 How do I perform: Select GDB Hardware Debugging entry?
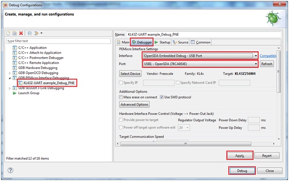38,68
